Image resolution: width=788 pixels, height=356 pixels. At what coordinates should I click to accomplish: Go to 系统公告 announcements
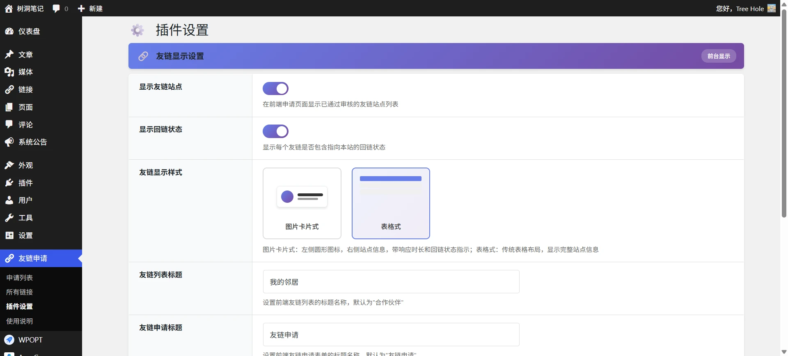[32, 142]
